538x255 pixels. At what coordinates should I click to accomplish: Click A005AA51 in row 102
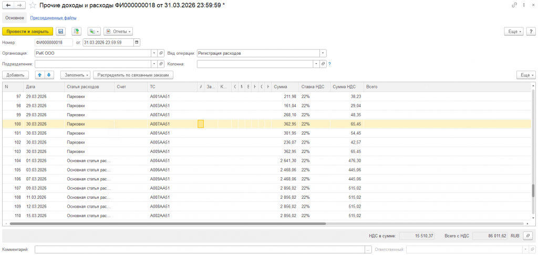tap(160, 142)
